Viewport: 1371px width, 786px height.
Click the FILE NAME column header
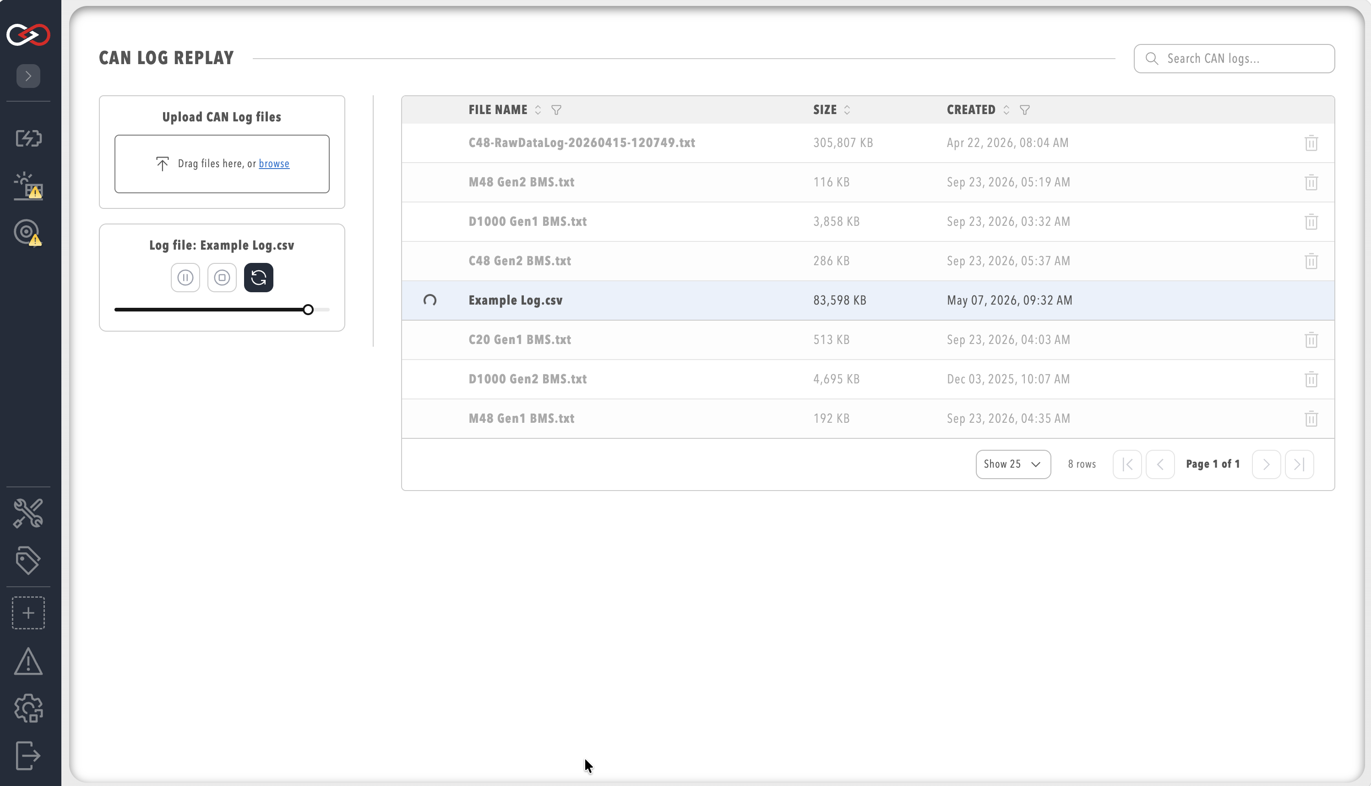point(497,109)
